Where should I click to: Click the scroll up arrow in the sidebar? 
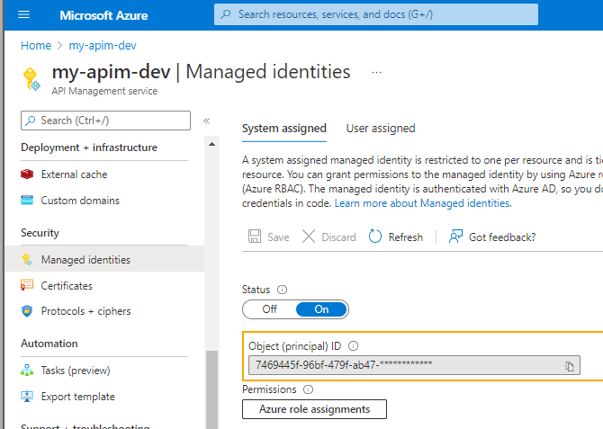pos(211,144)
